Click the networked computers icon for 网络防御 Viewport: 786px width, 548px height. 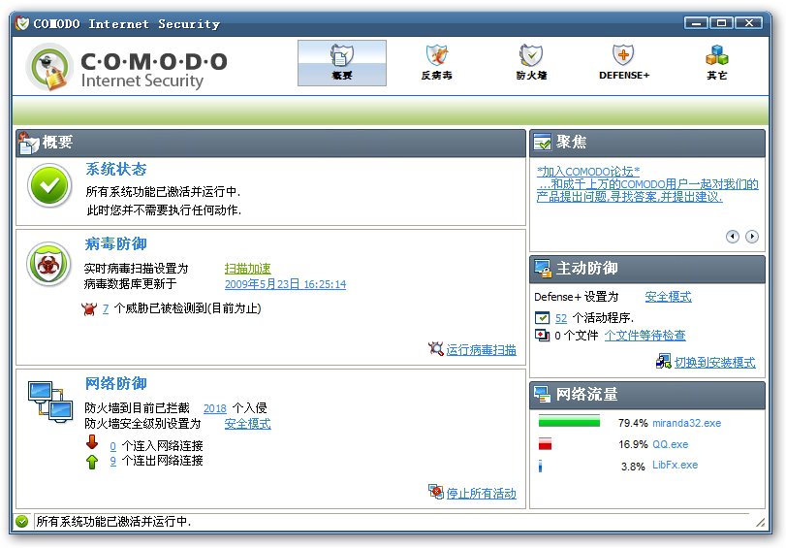[x=50, y=402]
